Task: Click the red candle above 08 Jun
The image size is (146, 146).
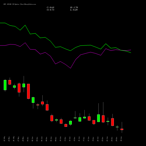Action: pyautogui.click(x=52, y=118)
